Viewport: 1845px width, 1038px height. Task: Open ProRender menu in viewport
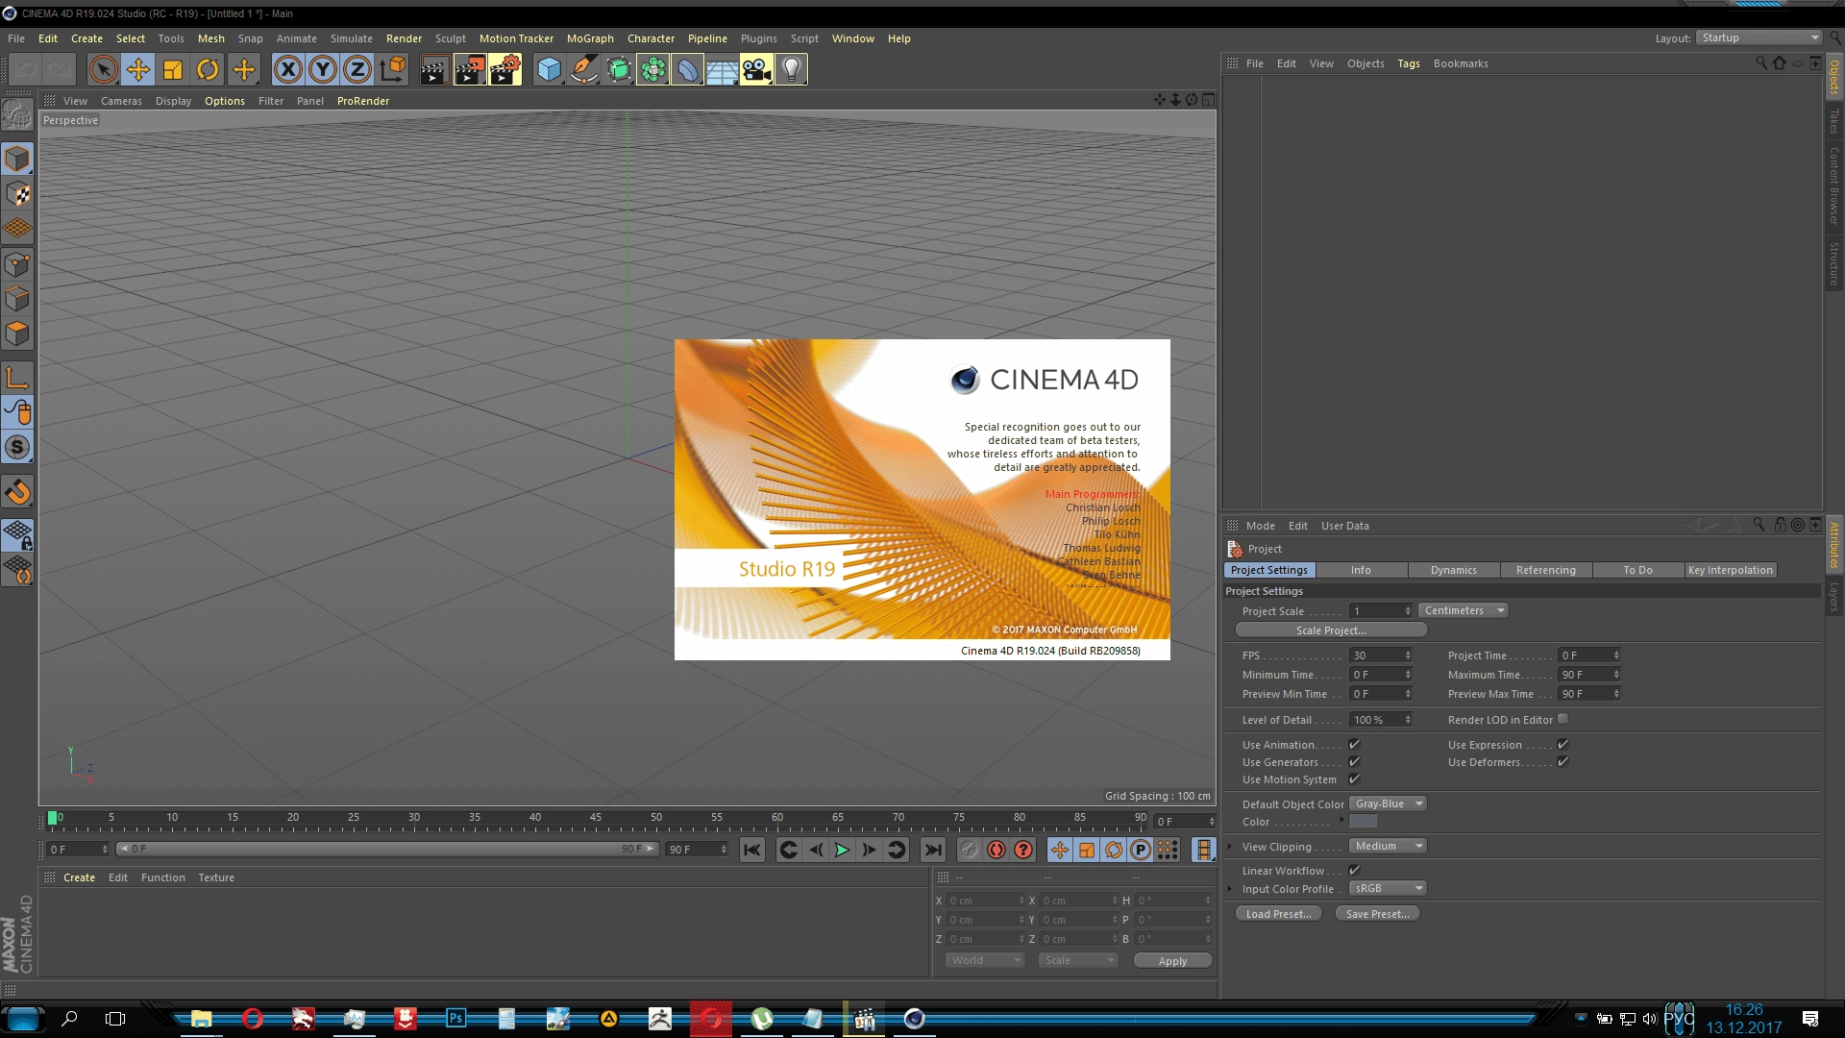click(x=362, y=101)
